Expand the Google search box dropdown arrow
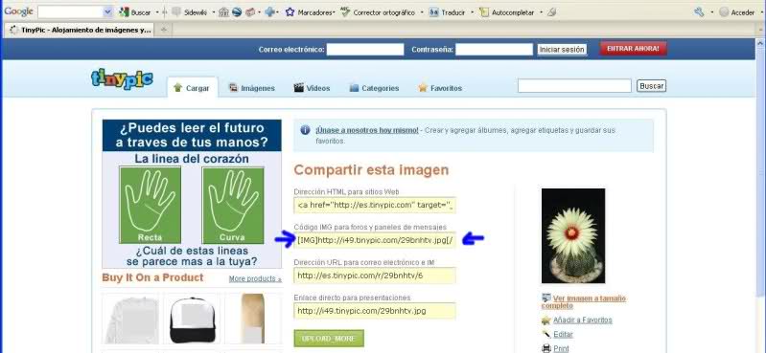This screenshot has width=766, height=353. click(x=108, y=12)
